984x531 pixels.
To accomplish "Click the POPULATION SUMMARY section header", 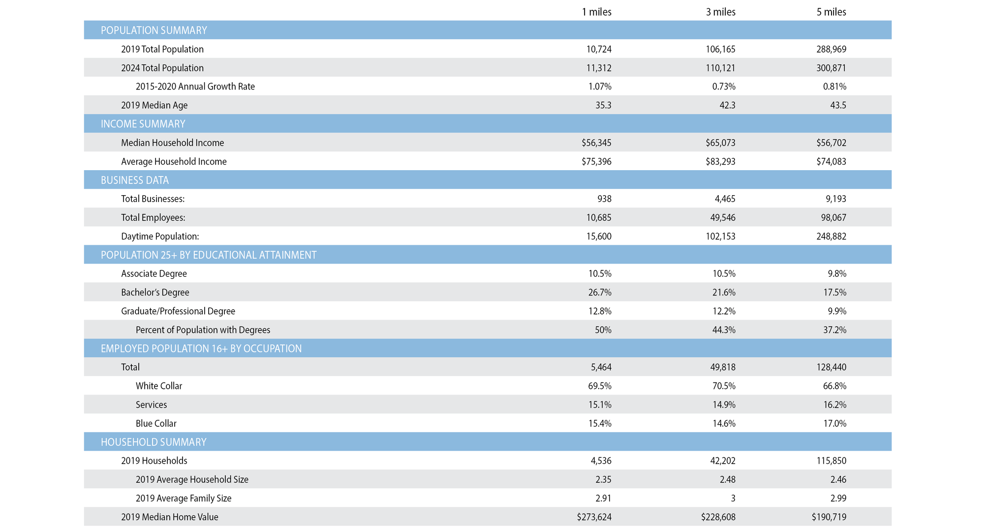I will click(x=154, y=30).
